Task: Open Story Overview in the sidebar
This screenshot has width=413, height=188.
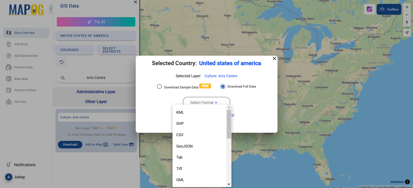Action: click(x=26, y=33)
